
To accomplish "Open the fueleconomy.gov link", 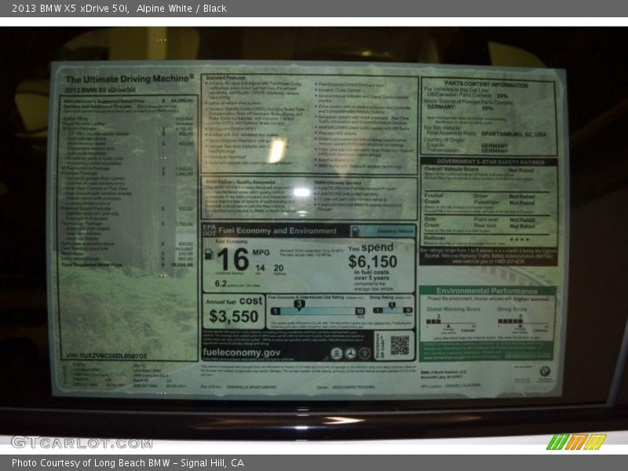I will (x=242, y=352).
